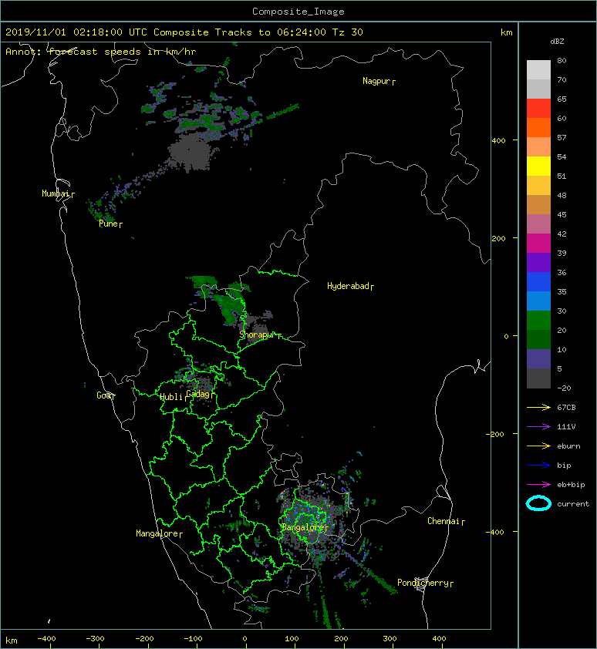Click the yellow 67CB arrow legend icon
The image size is (597, 649).
(x=538, y=407)
